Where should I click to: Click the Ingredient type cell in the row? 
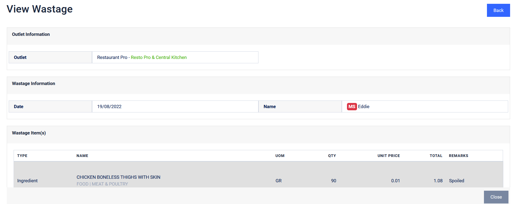click(x=28, y=180)
